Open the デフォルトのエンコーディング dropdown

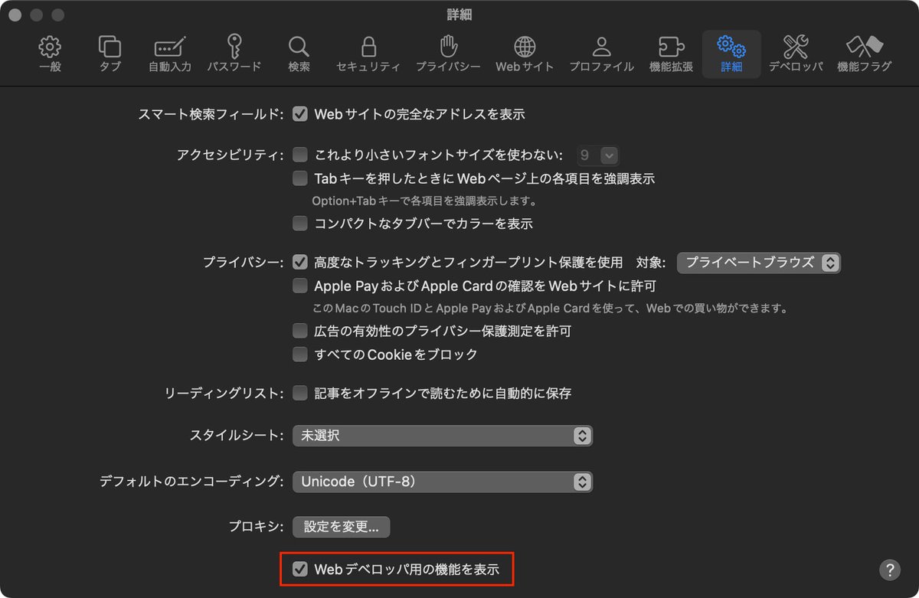443,482
